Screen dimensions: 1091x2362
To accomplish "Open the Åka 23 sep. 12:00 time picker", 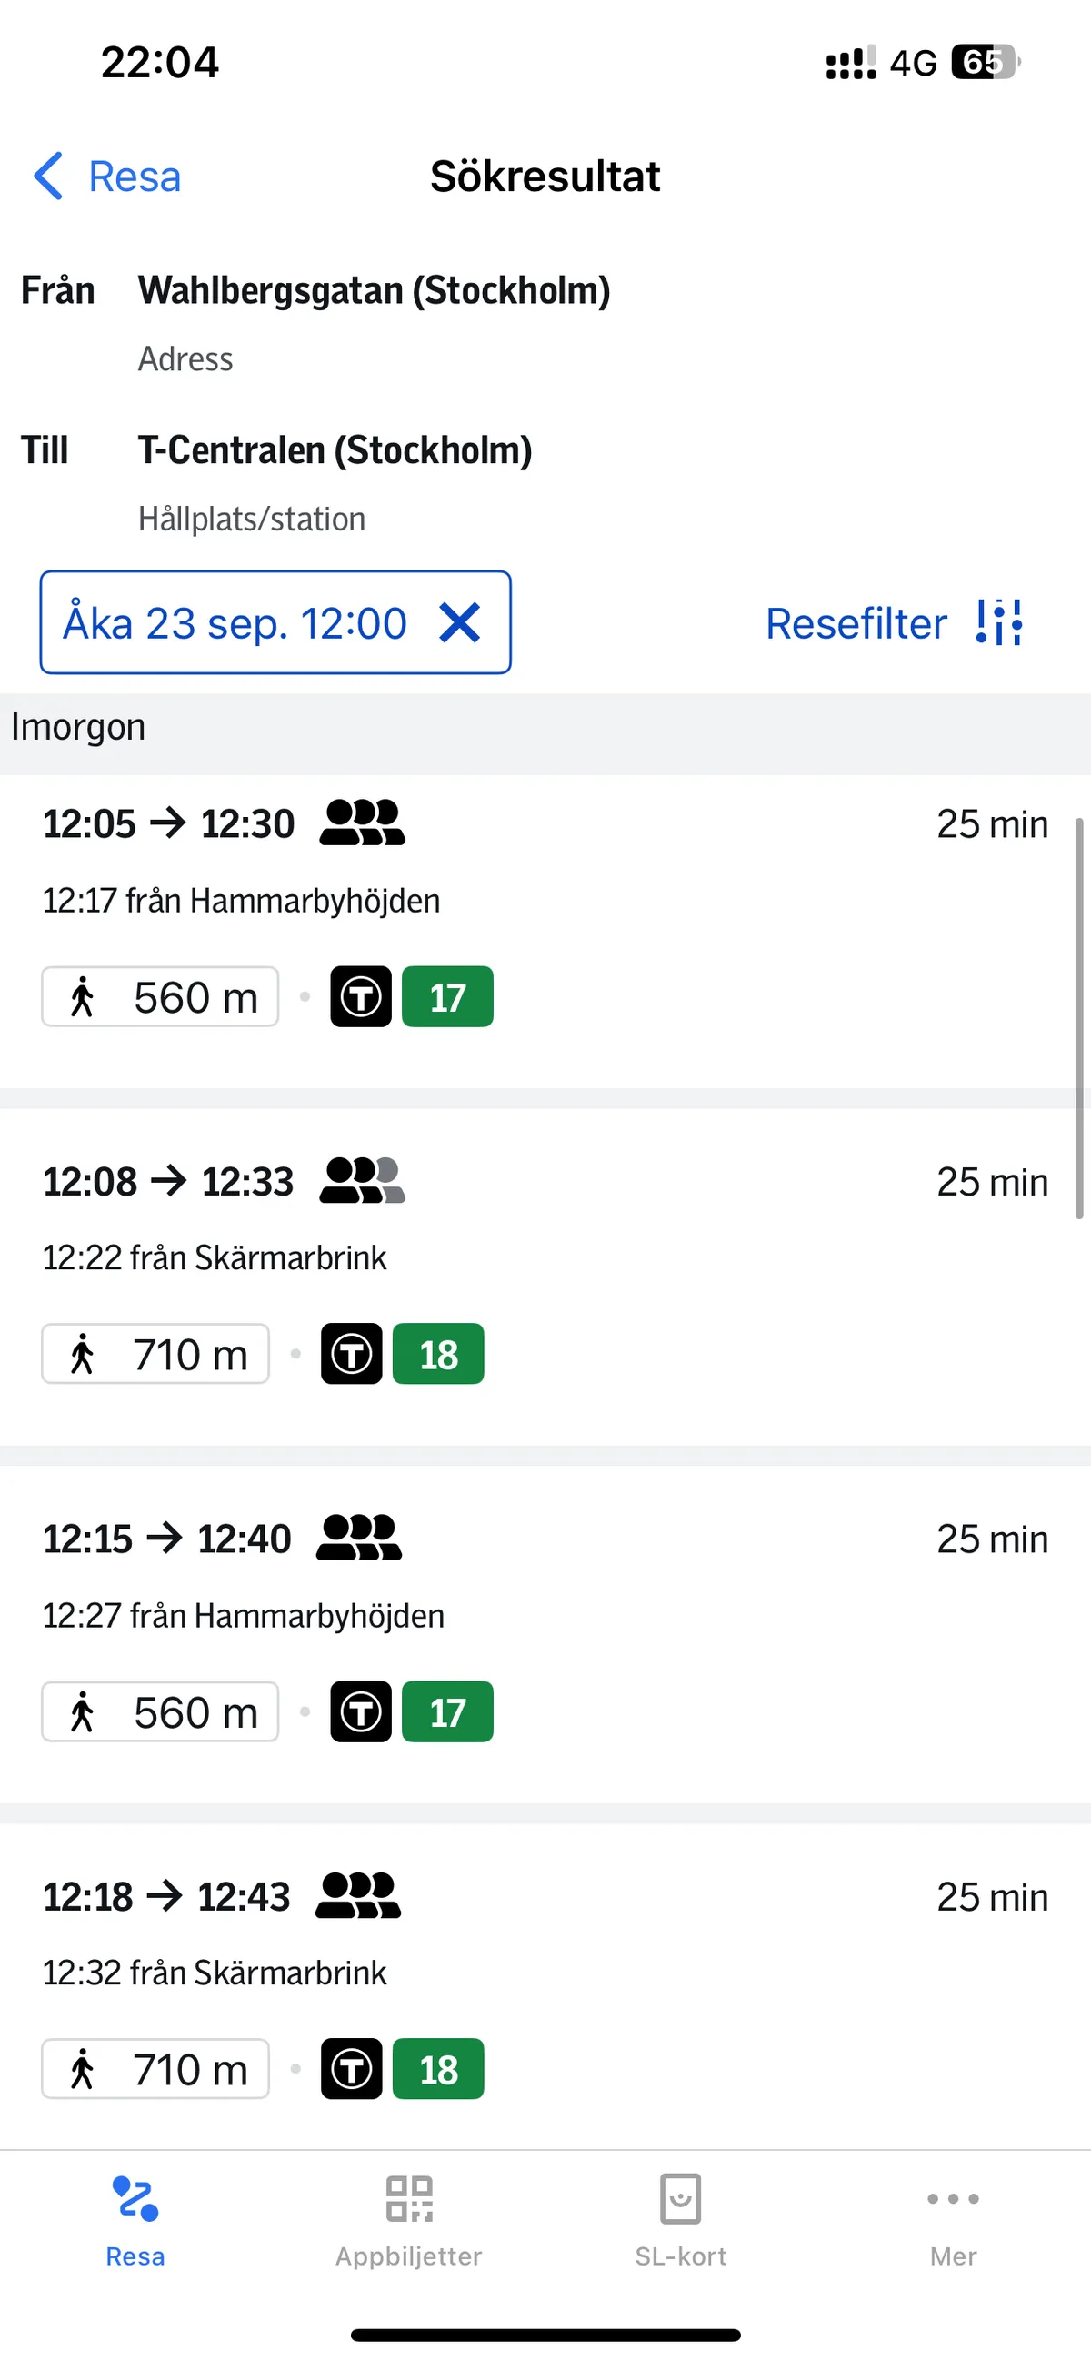I will pos(235,623).
